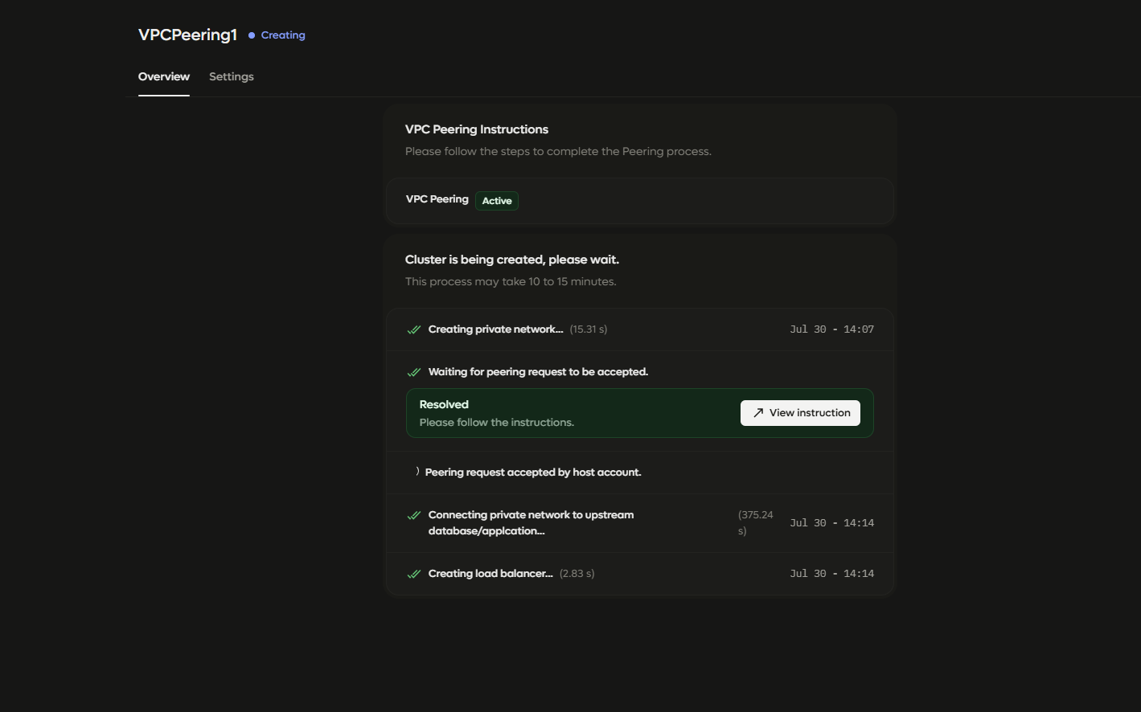
Task: Click checkmark icon for Creating private network
Action: pos(414,329)
